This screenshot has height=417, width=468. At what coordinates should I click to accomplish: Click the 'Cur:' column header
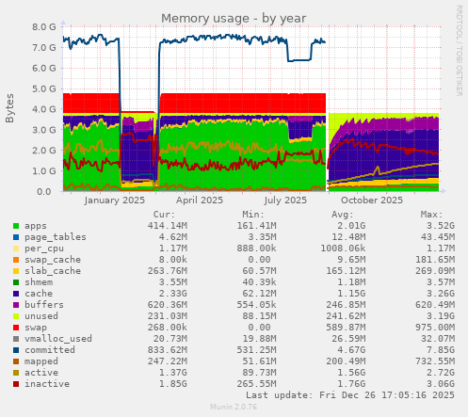(x=164, y=215)
